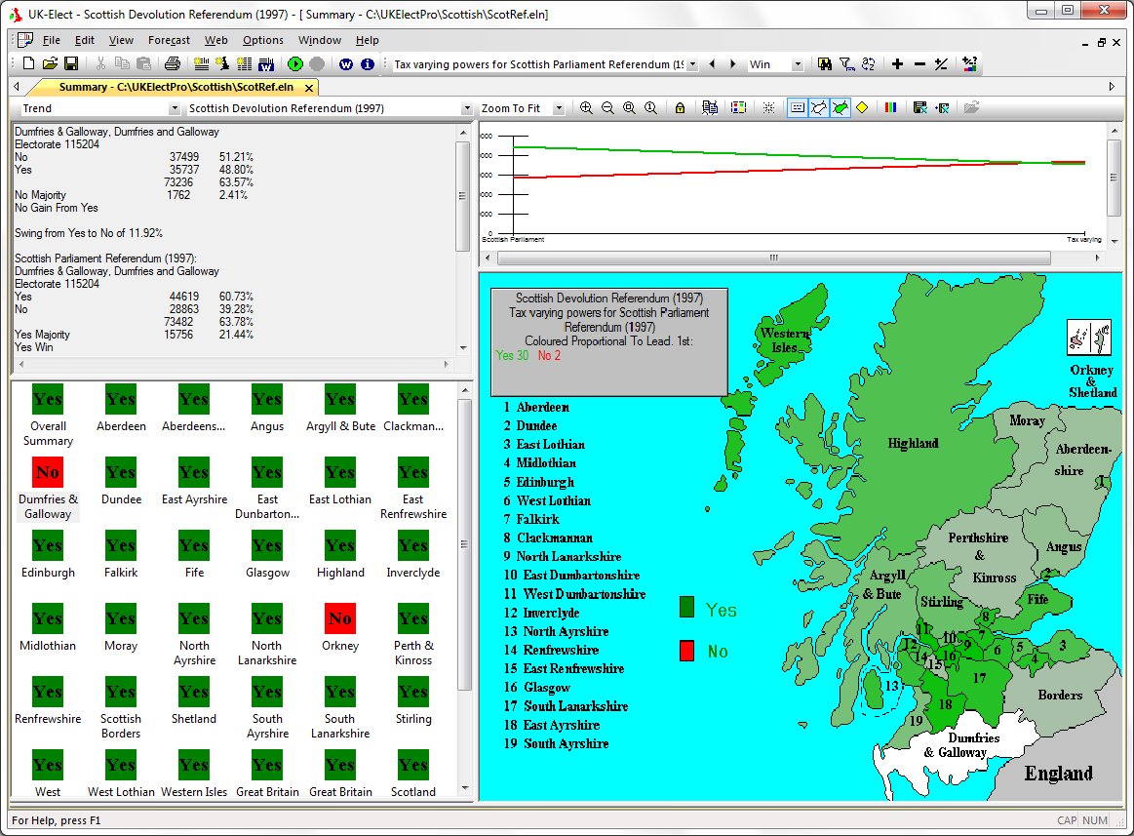Click the multicolour bars colour icon
This screenshot has width=1134, height=836.
pos(890,108)
